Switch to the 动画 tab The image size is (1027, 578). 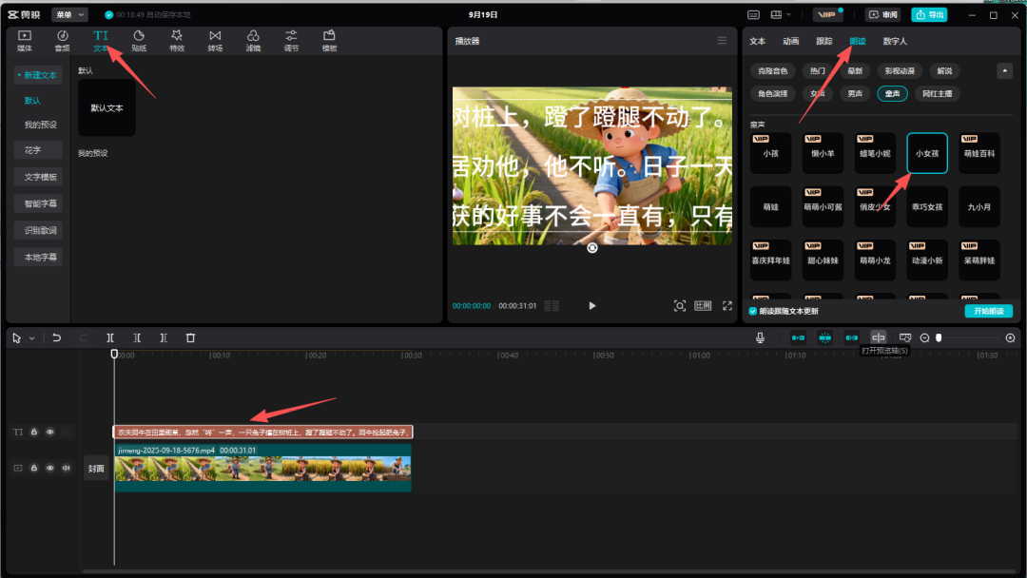[x=790, y=41]
